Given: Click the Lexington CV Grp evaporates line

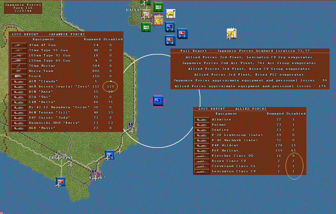Looking at the screenshot, I should 250,57.
